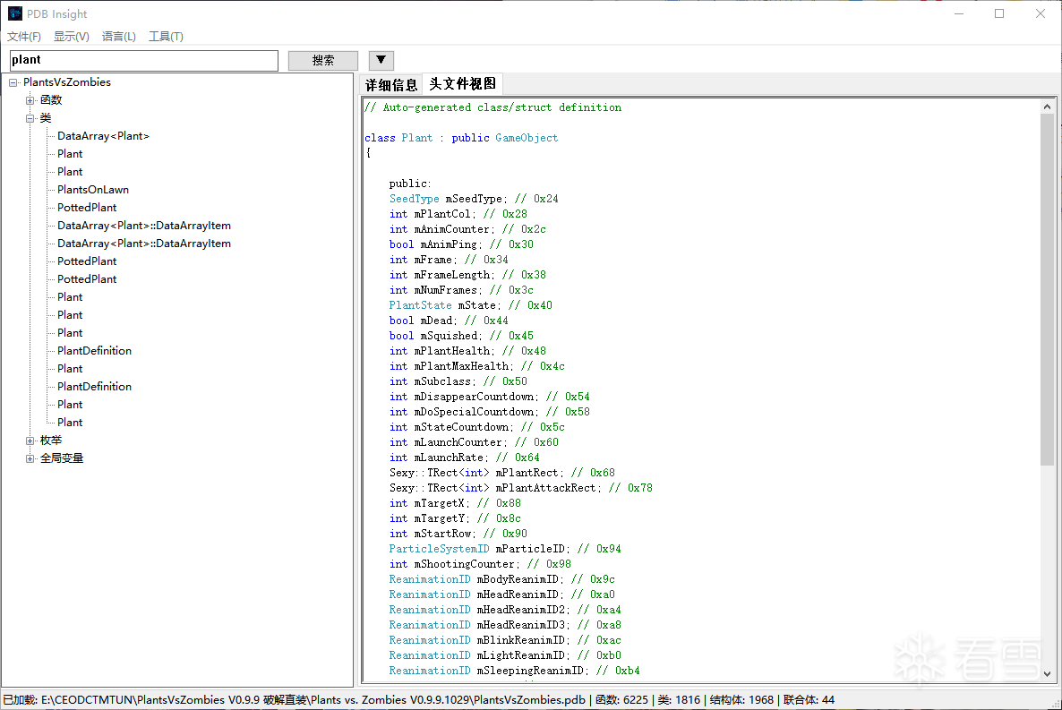Switch to the 详细信息 tab
This screenshot has width=1062, height=710.
coord(391,85)
